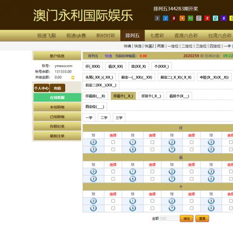Open 最新注单 in the sidebar
Viewport: 233px width, 233px height.
point(57,136)
